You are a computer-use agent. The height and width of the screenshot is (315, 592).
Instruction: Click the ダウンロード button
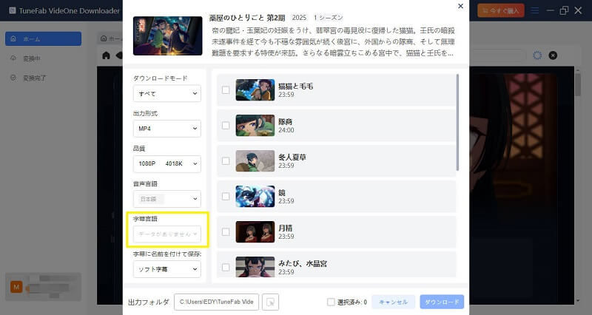click(x=442, y=302)
